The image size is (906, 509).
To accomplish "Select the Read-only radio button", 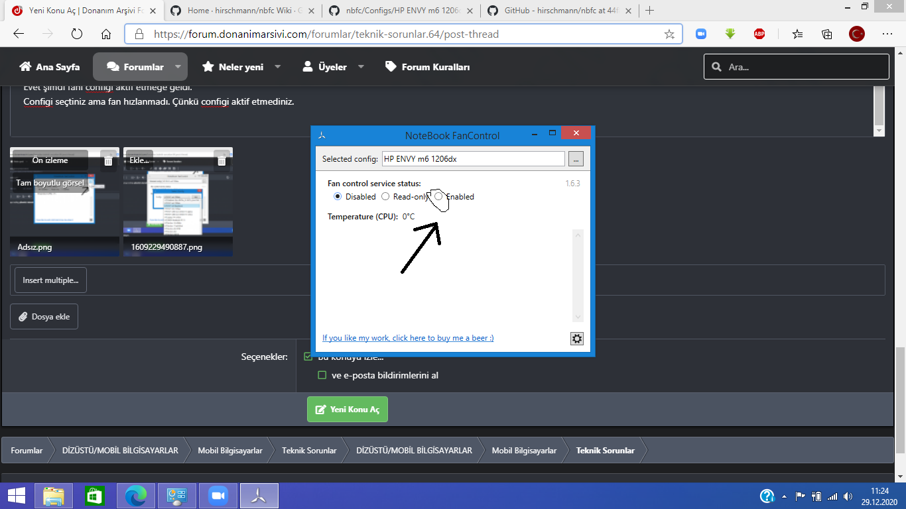I will (385, 197).
